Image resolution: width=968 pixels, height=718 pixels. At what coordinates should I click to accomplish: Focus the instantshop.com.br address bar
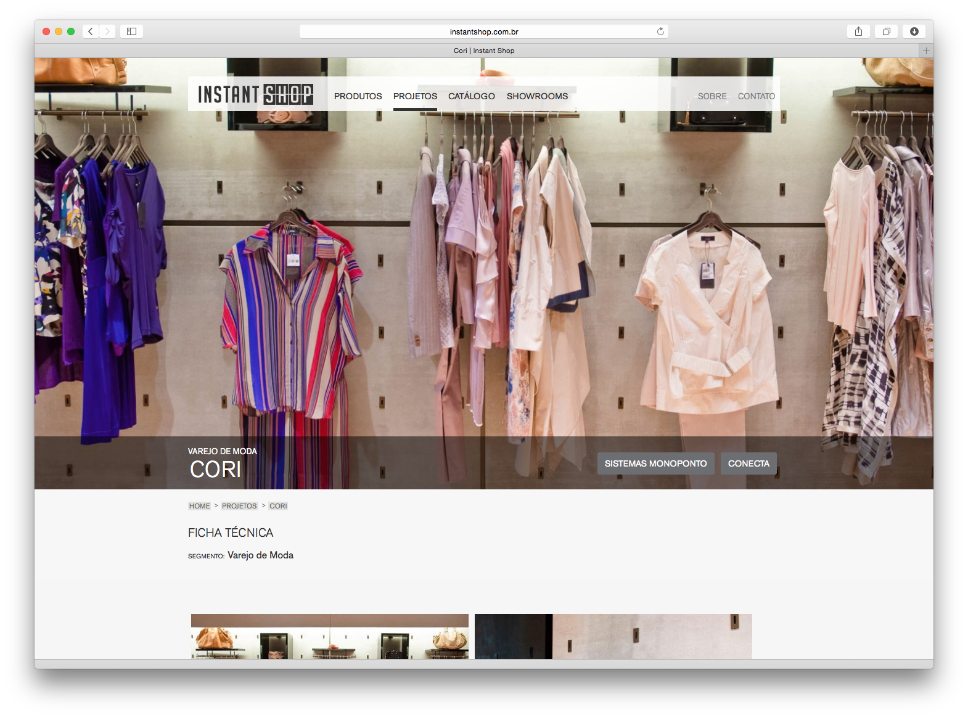(x=484, y=31)
